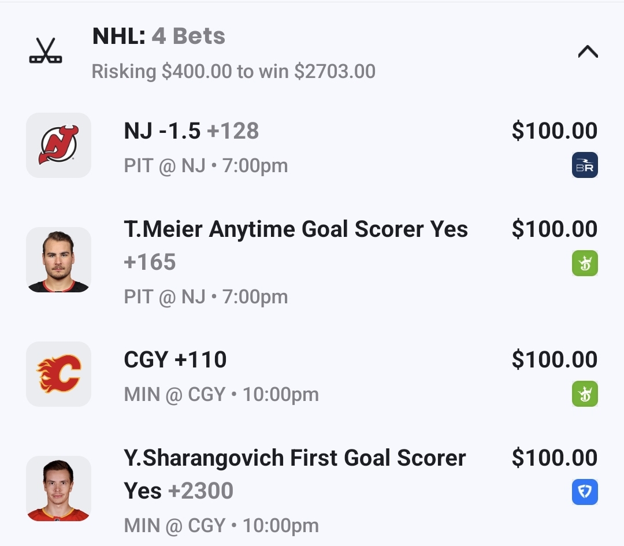
Task: Tap the Calgary Flames logo
Action: click(58, 374)
